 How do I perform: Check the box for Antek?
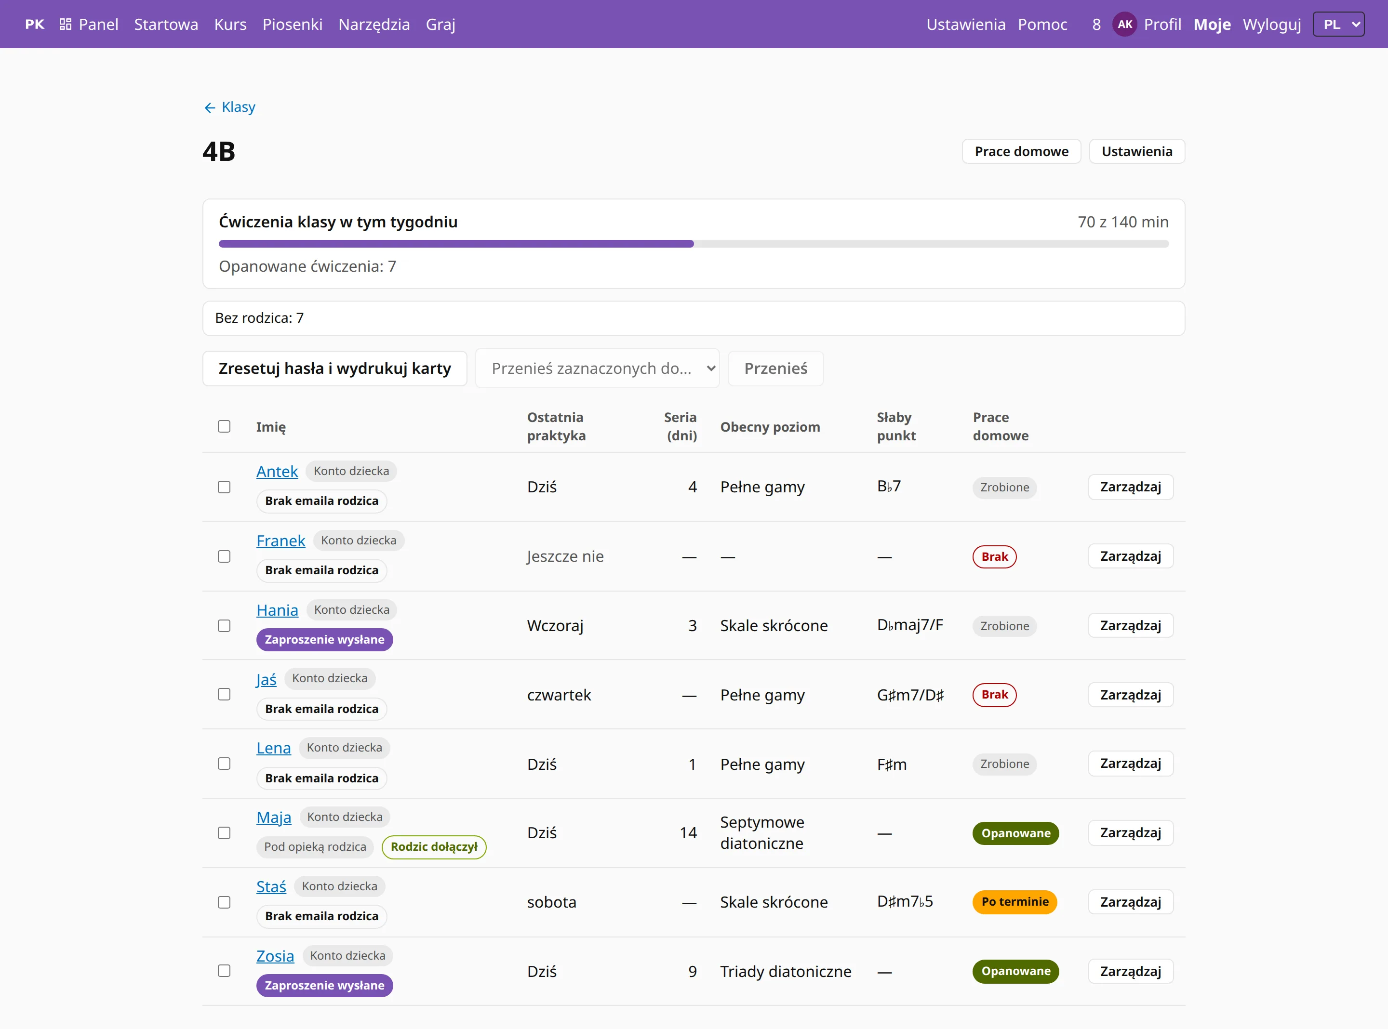coord(224,487)
